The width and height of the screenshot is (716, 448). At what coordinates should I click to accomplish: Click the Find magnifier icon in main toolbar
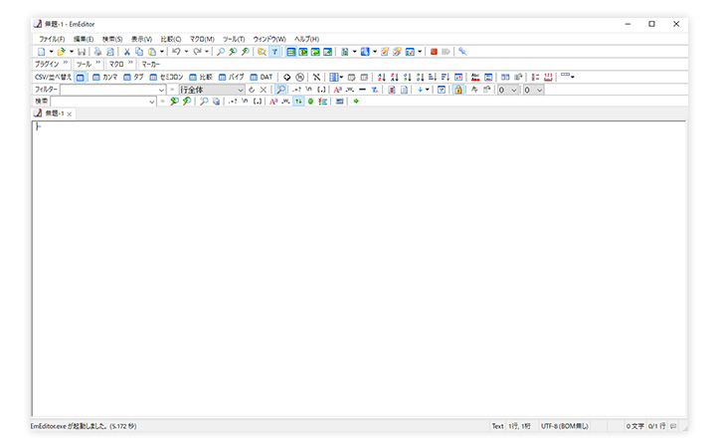221,51
